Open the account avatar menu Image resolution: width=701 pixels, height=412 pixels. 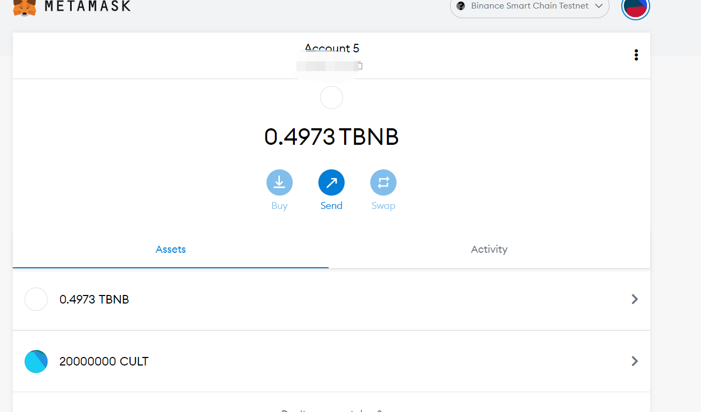click(636, 6)
